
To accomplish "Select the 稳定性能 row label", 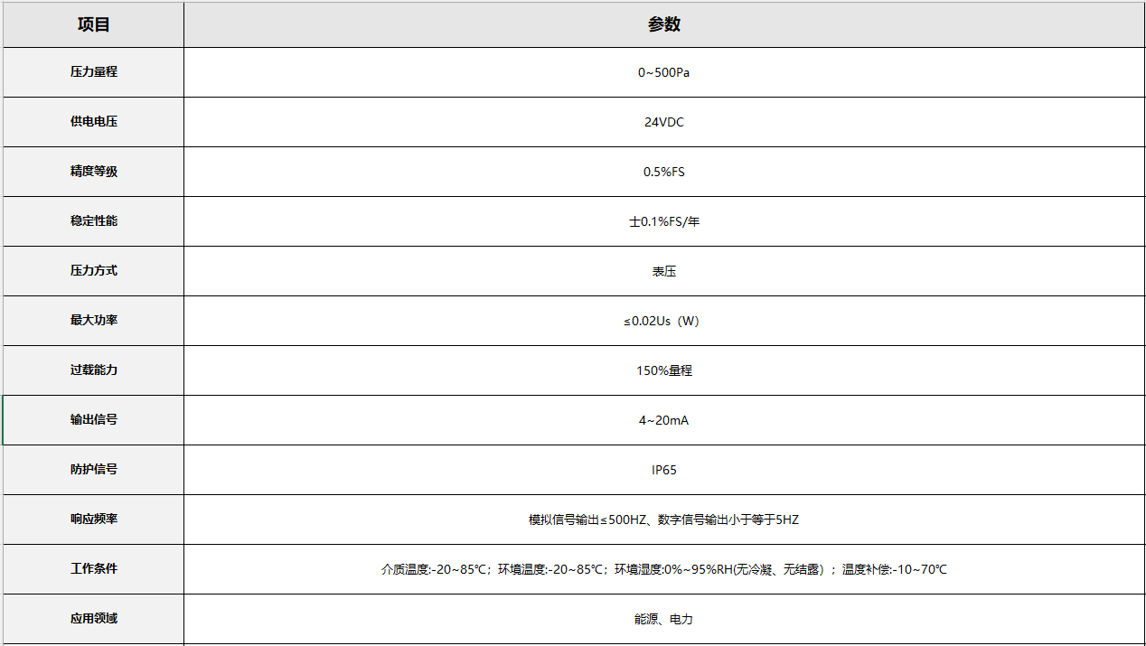I will tap(94, 221).
